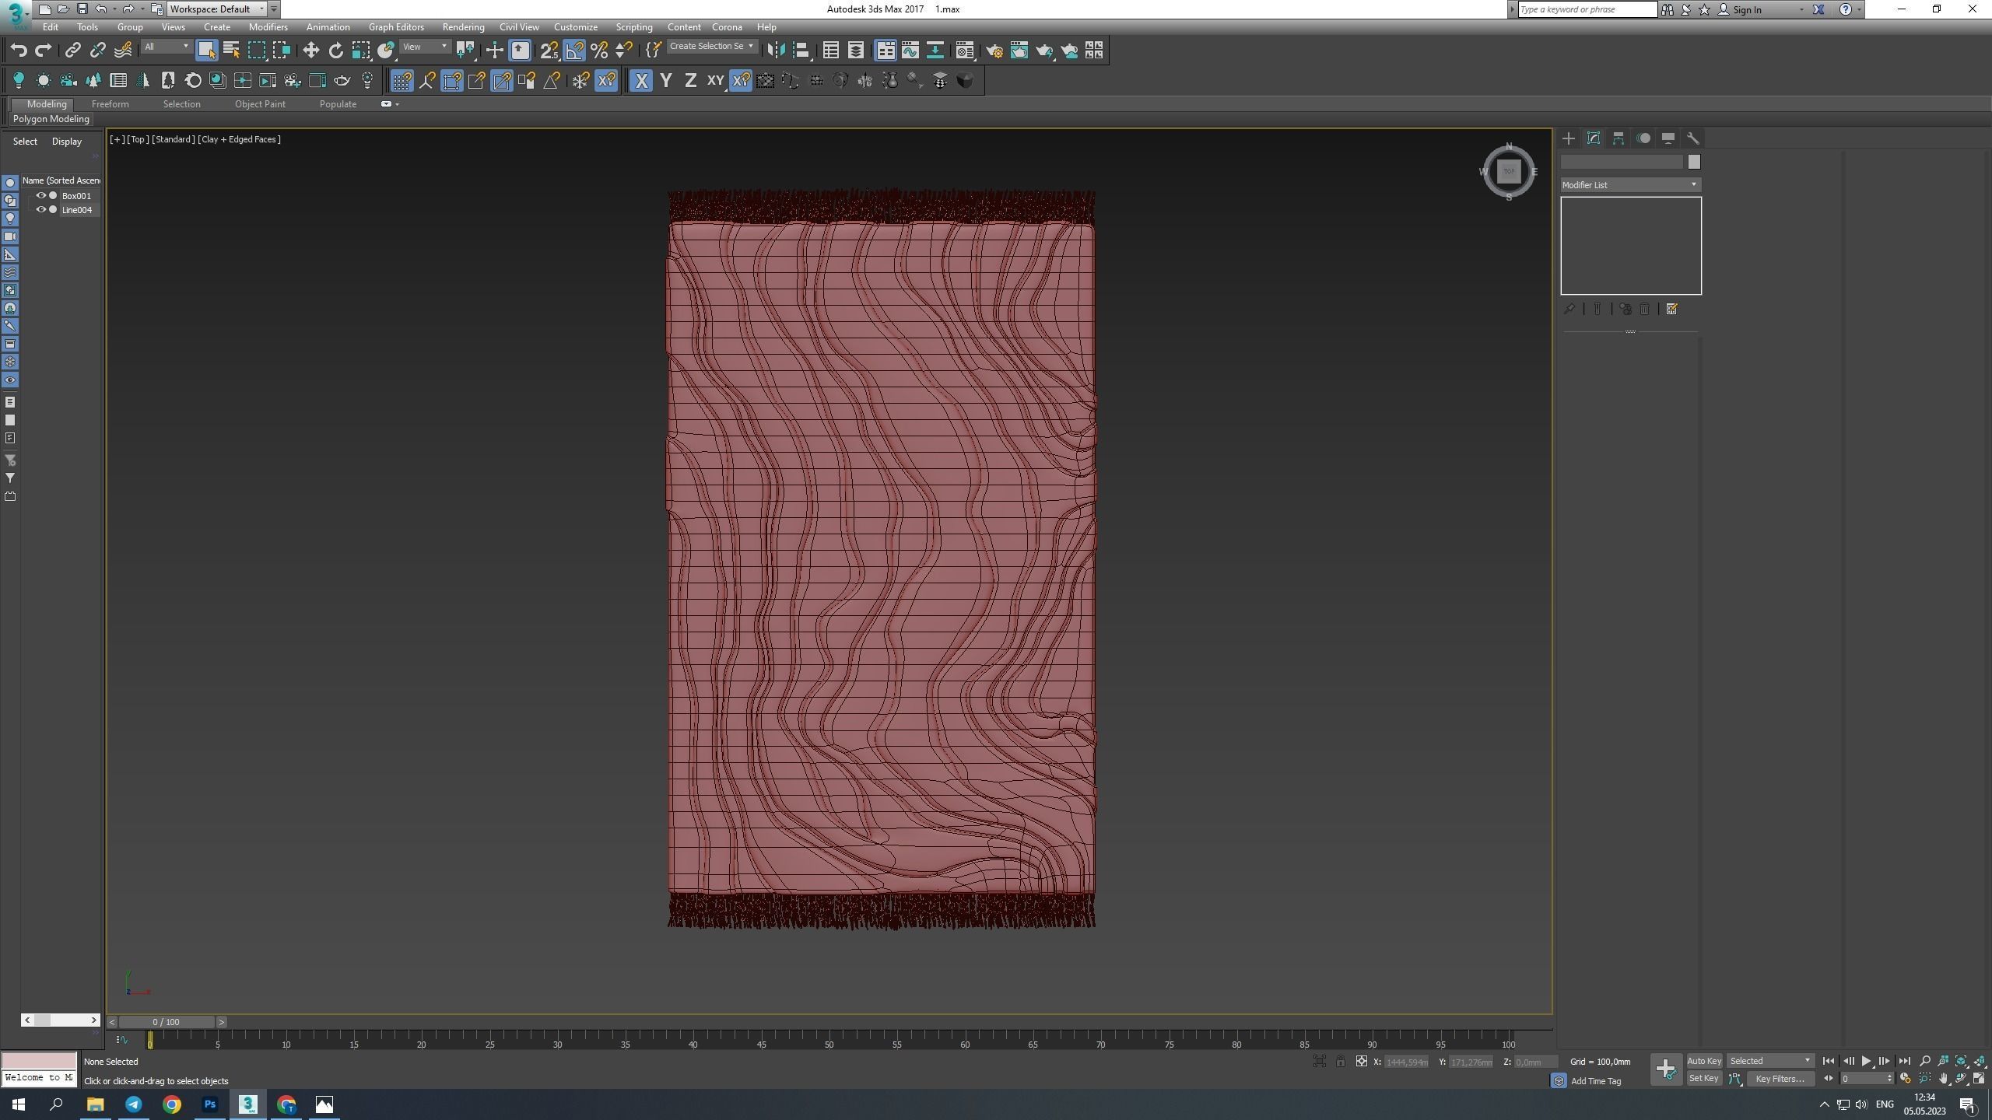
Task: Open reference coordinate View dropdown
Action: [x=425, y=47]
